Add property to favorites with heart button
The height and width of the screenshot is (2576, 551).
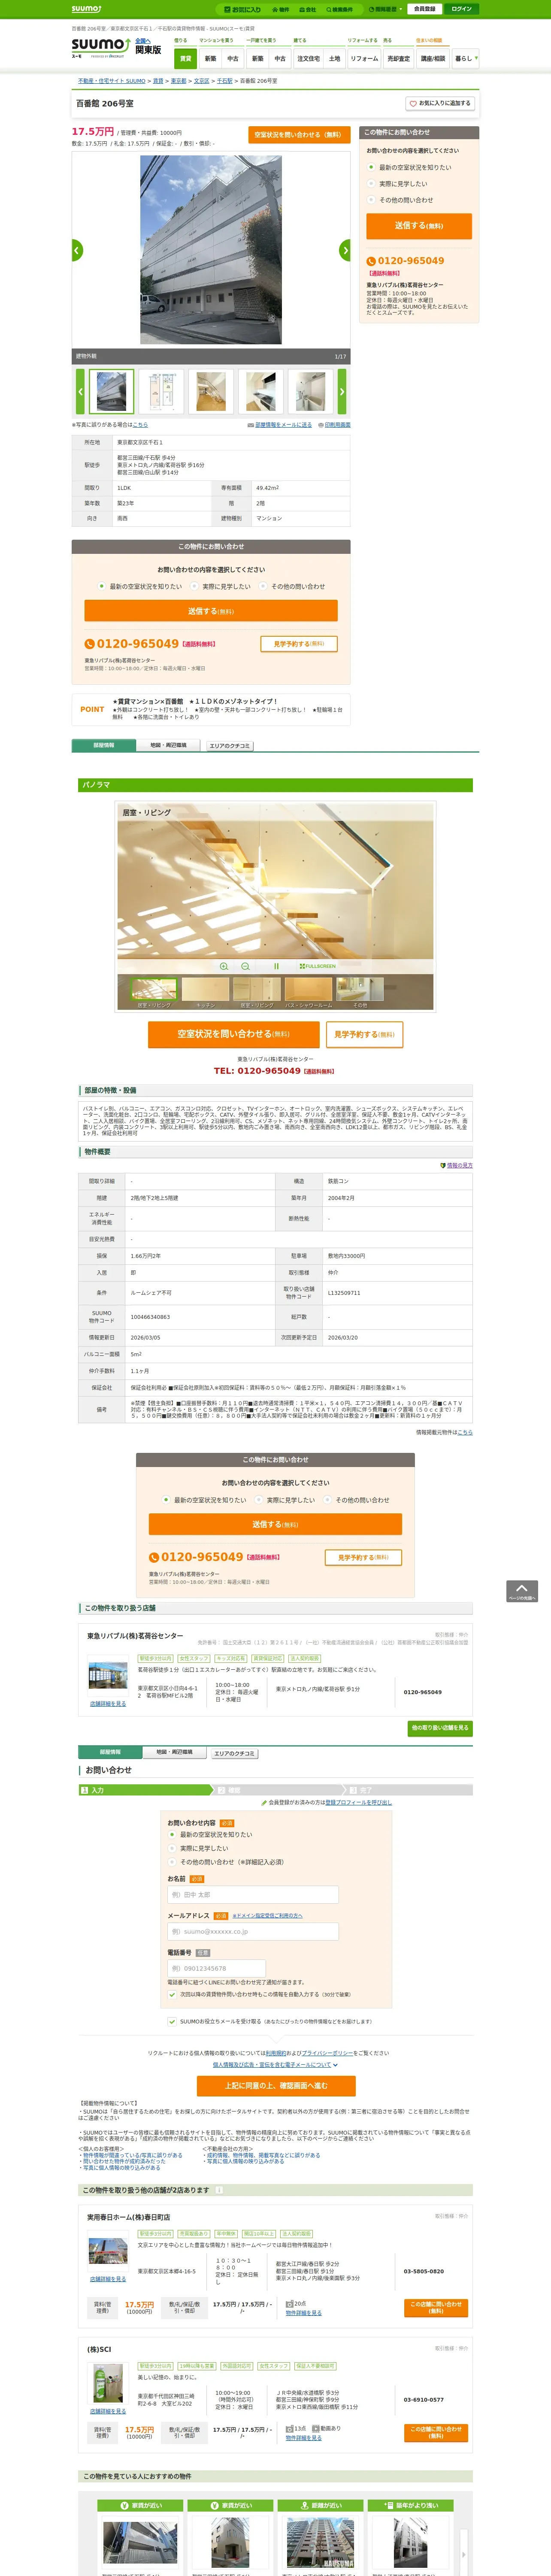(439, 103)
